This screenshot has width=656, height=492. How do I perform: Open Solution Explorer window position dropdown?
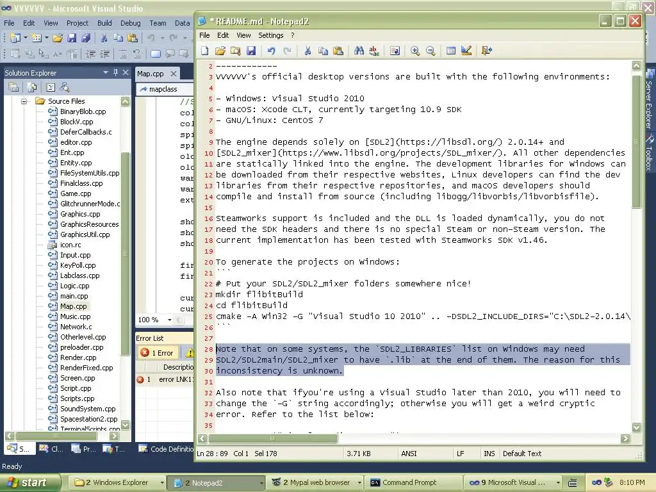[x=106, y=72]
